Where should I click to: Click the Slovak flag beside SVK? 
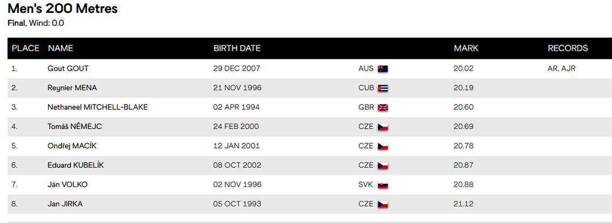coord(383,185)
